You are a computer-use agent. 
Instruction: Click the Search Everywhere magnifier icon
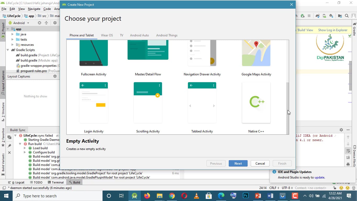coord(347,16)
